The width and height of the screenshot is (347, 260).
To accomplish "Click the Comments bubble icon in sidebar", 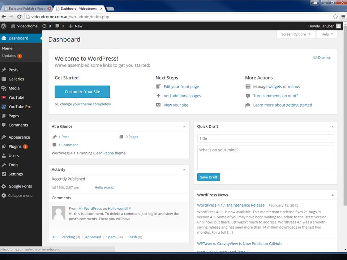I will click(x=4, y=125).
